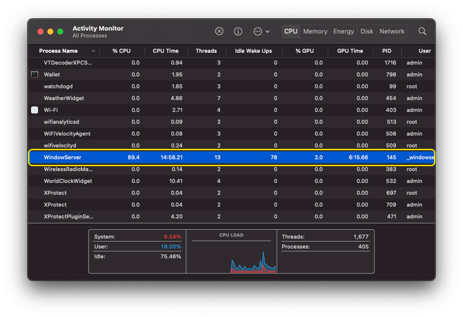
Task: Zoom window with green button
Action: pos(60,31)
